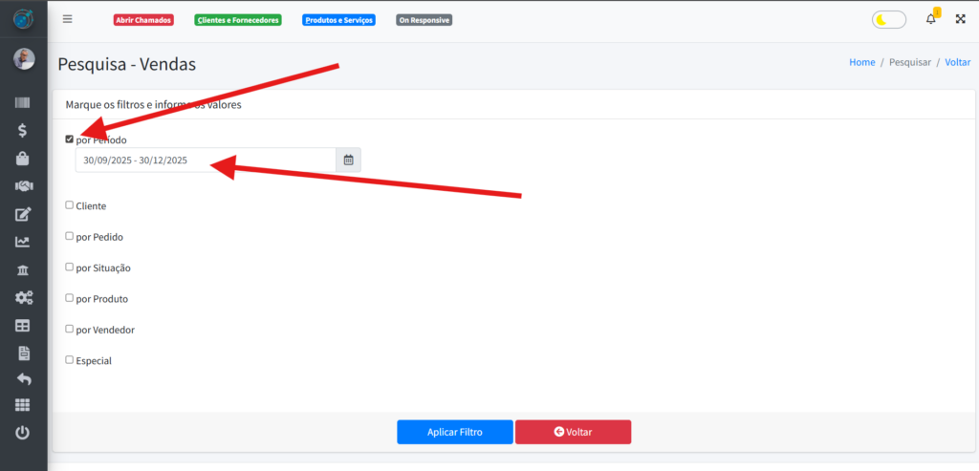The image size is (979, 471).
Task: Open the notifications bell
Action: point(931,19)
